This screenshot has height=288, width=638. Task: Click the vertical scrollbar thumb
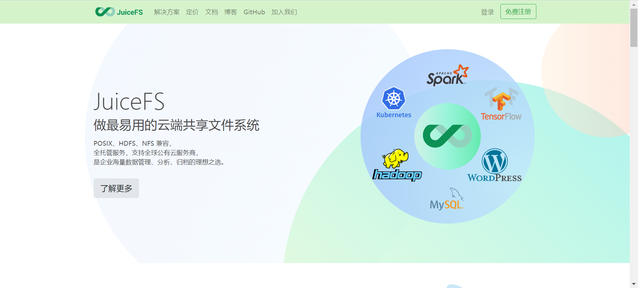(634, 28)
